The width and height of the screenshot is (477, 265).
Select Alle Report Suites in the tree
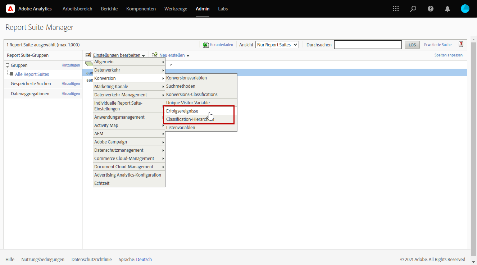coord(32,74)
